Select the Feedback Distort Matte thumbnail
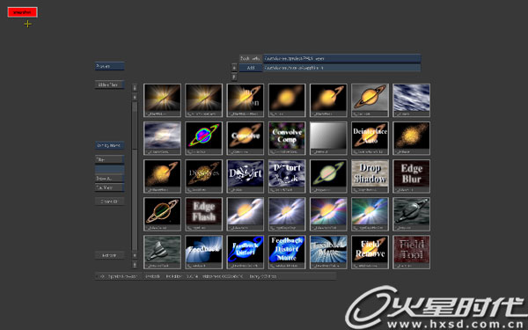The image size is (528, 330). 287,253
